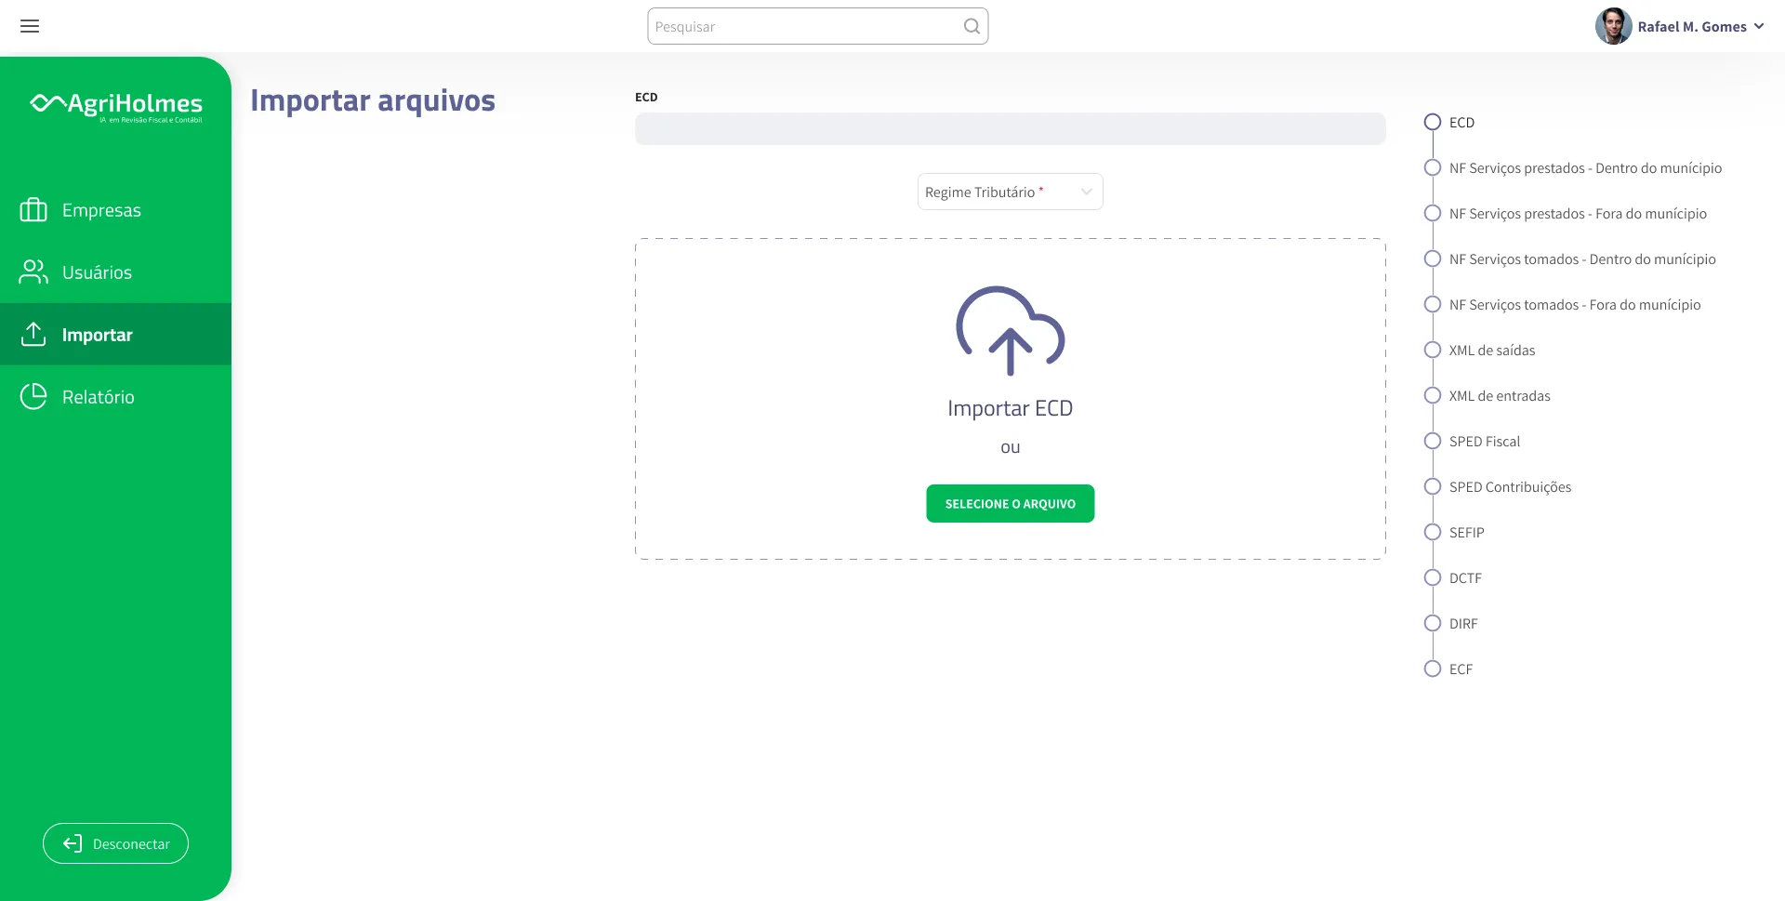The height and width of the screenshot is (901, 1785).
Task: Click the Desconectar button
Action: point(115,843)
